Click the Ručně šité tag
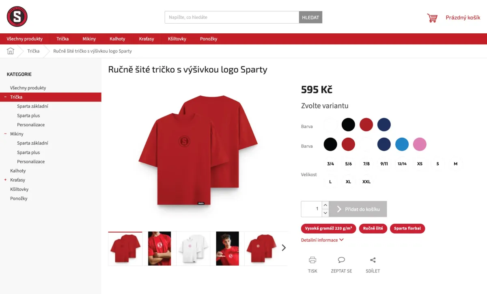This screenshot has height=294, width=487. (373, 229)
